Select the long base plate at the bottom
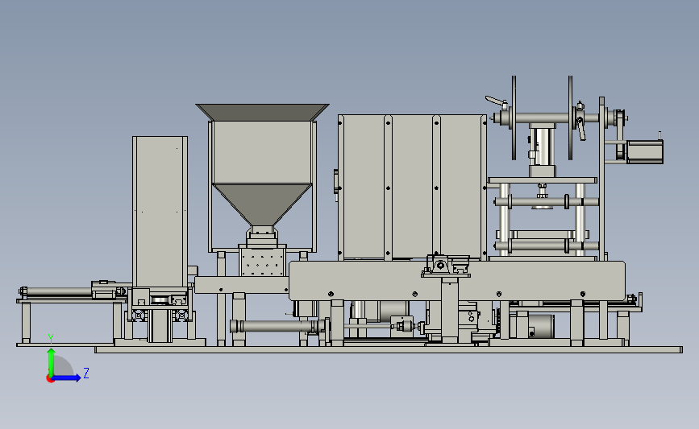The height and width of the screenshot is (429, 699). click(x=389, y=350)
